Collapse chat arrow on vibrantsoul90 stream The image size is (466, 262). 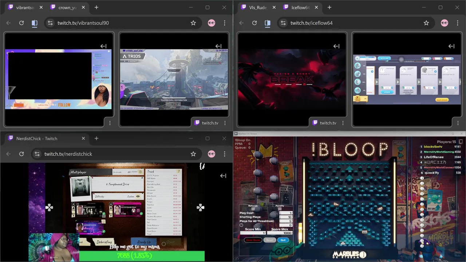point(103,46)
